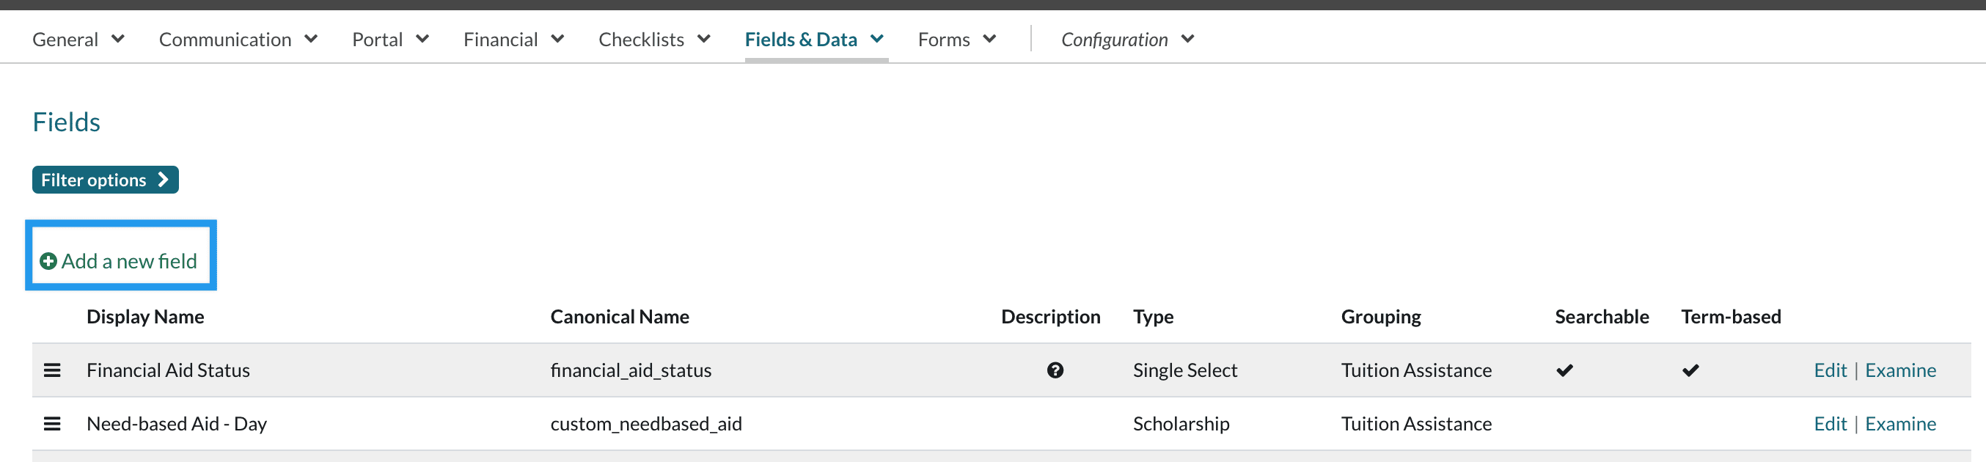Screen dimensions: 1986x462
Task: Open the General dropdown menu
Action: click(78, 40)
